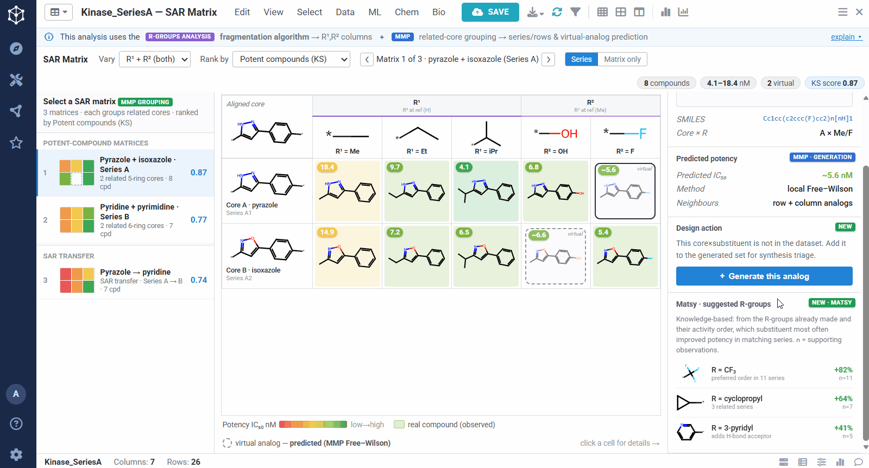
Task: Open the hamburger menu icon
Action: tap(842, 12)
